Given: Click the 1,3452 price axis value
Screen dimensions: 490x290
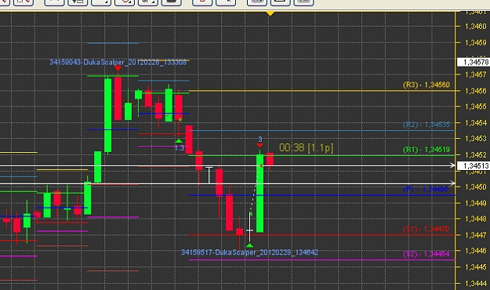Looking at the screenshot, I should (x=476, y=155).
